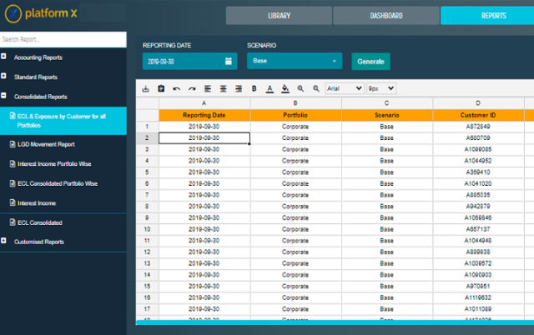Screen dimensions: 534x335
Task: Click the download/export icon in spreadsheet toolbar
Action: pyautogui.click(x=146, y=88)
